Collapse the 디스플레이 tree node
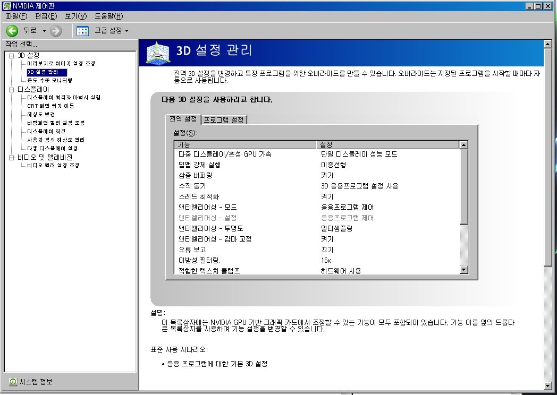The image size is (557, 395). [11, 90]
